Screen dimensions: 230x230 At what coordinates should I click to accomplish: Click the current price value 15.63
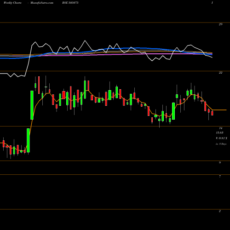click(219, 132)
